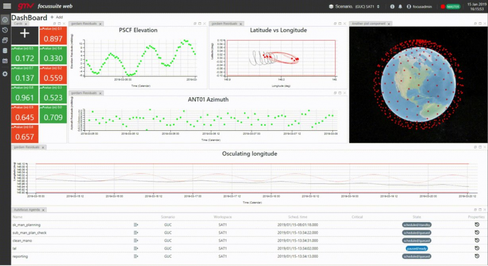Open the focusadmin user menu

419,6
